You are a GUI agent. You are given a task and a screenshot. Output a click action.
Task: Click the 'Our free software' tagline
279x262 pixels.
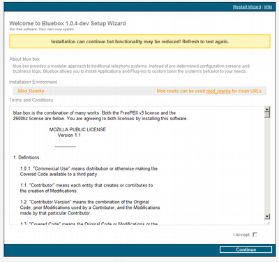pos(42,29)
